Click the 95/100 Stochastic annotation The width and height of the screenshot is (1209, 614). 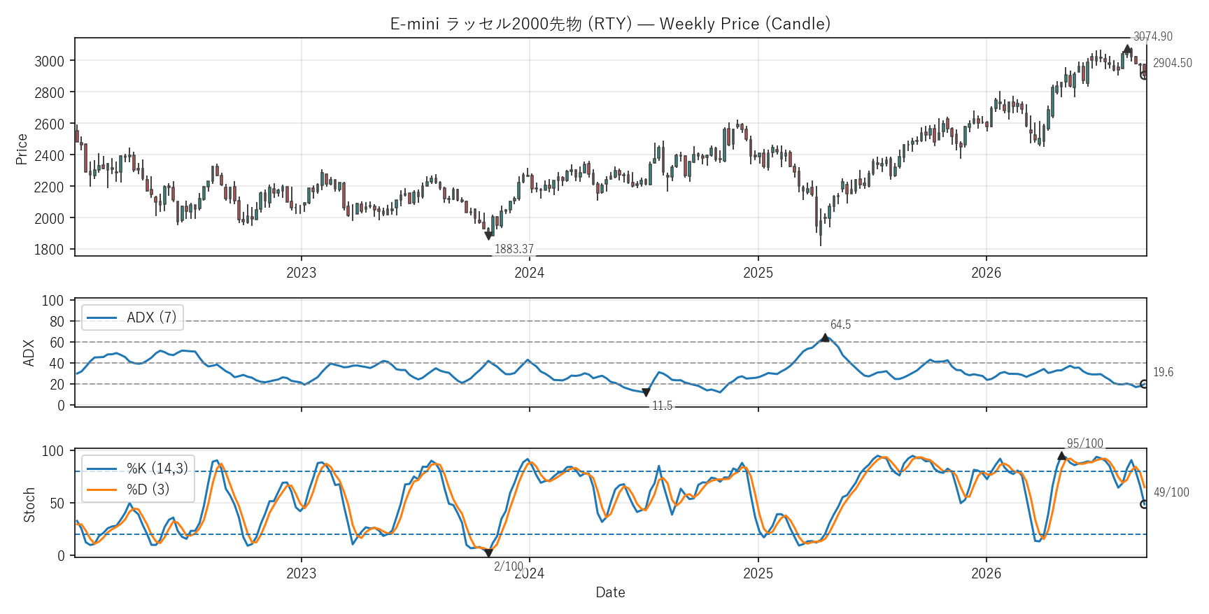1085,443
